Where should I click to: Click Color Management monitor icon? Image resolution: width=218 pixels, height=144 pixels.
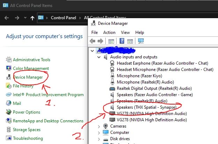click(x=9, y=68)
